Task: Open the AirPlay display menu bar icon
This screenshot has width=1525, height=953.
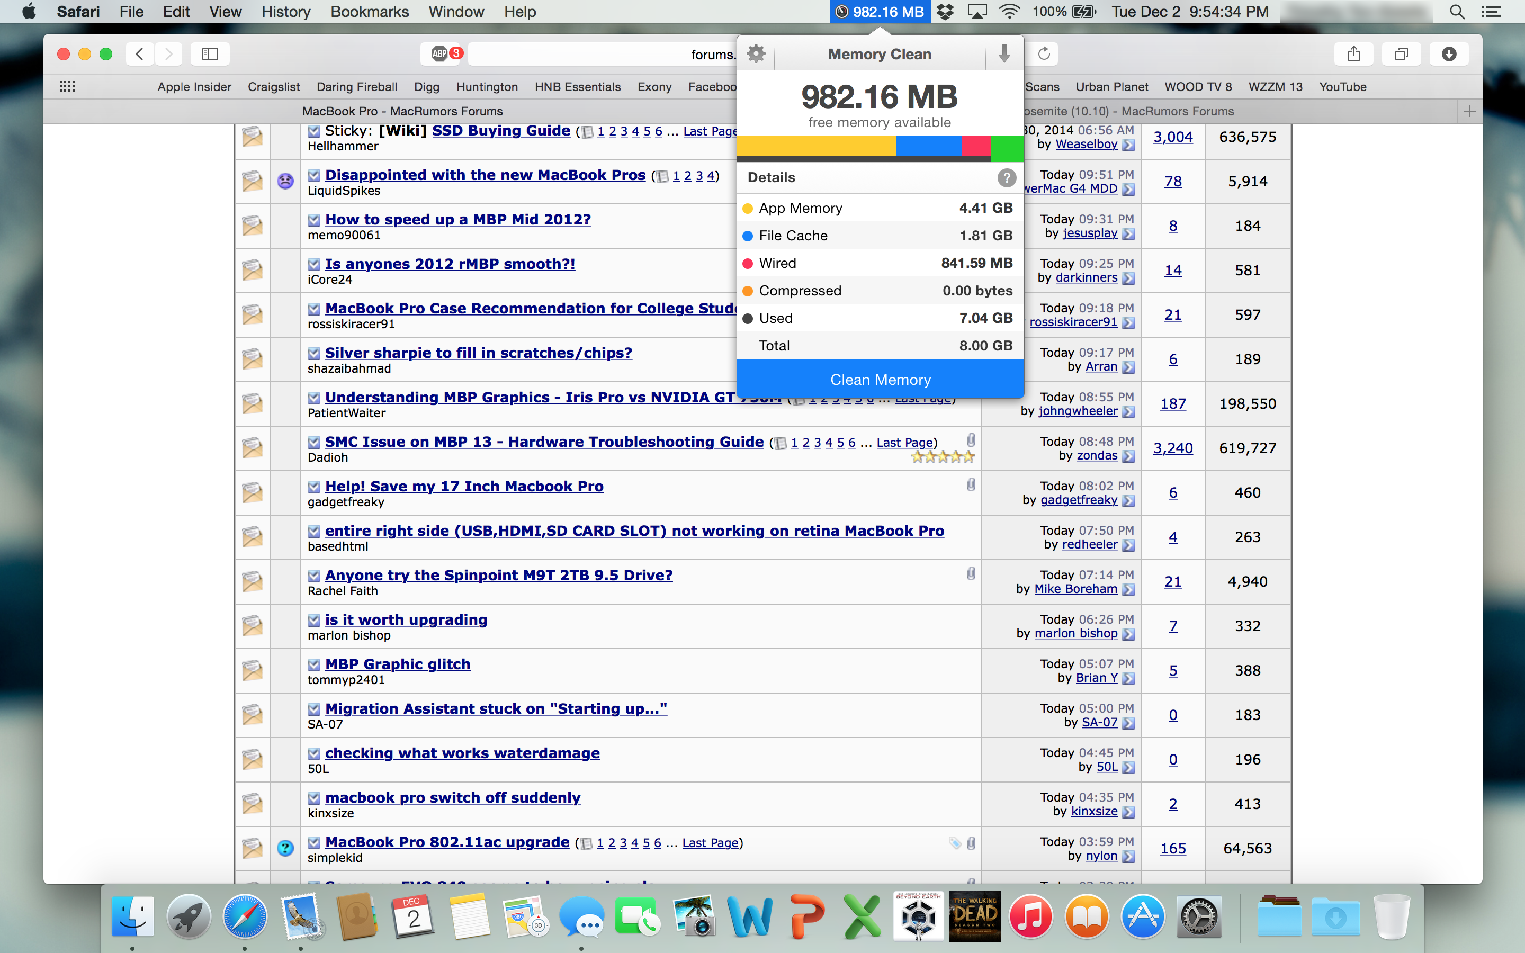Action: click(977, 11)
